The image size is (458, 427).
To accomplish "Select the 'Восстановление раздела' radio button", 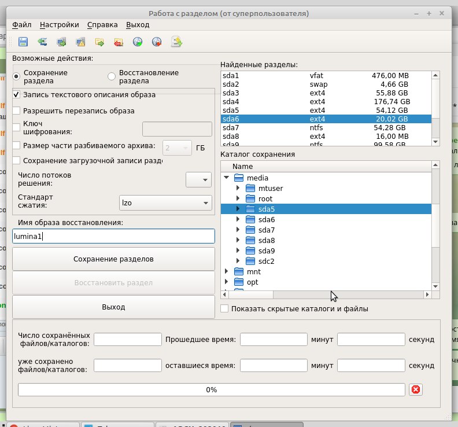I will [x=112, y=77].
